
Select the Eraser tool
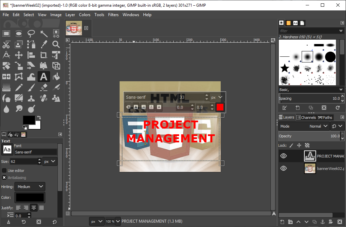(x=44, y=88)
